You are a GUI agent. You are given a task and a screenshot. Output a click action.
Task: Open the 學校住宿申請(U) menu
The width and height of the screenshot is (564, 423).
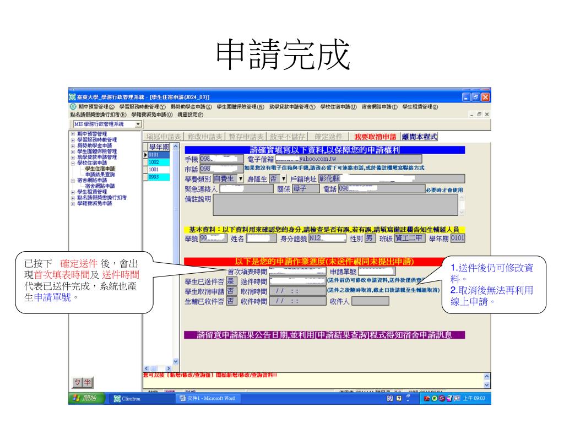coord(338,107)
